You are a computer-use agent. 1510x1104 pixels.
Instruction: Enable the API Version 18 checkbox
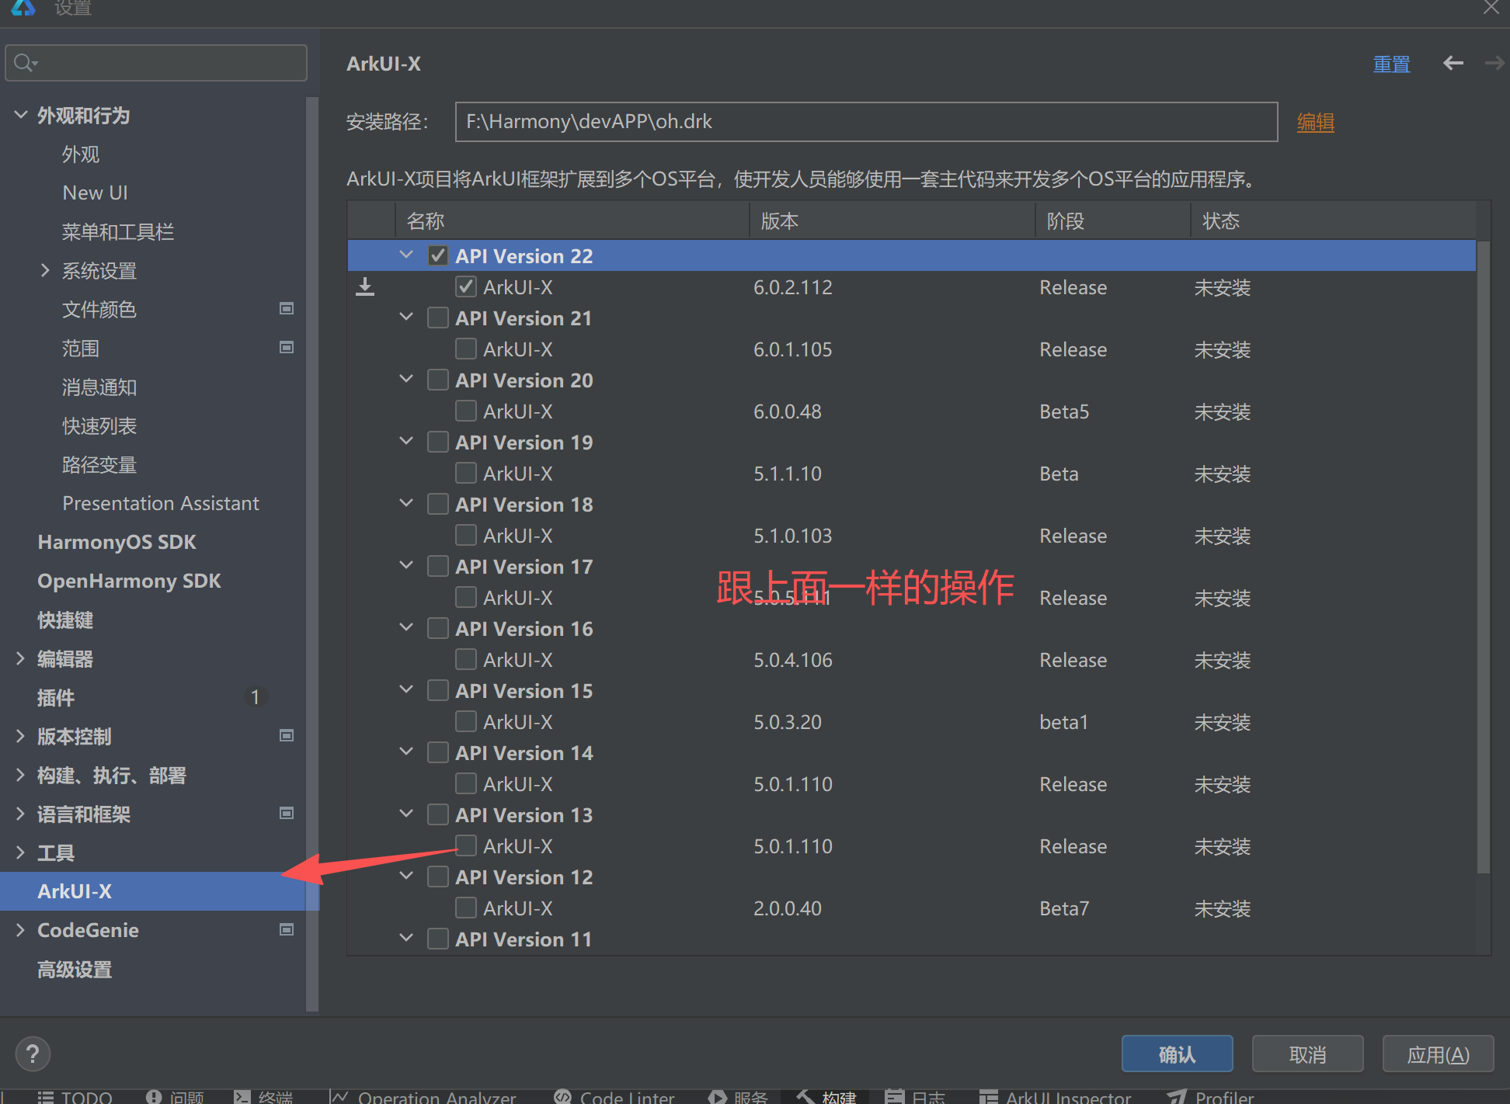[438, 505]
